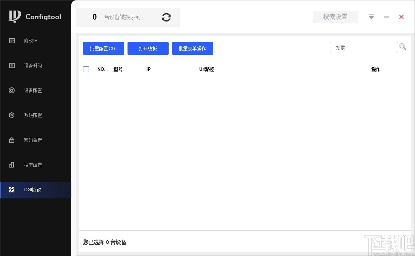Viewport: 415px width, 256px height.
Task: Switch to the CGI协议 section
Action: tap(32, 190)
